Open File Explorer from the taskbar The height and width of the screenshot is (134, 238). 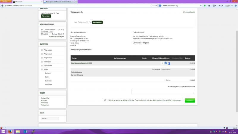[x=18, y=131]
